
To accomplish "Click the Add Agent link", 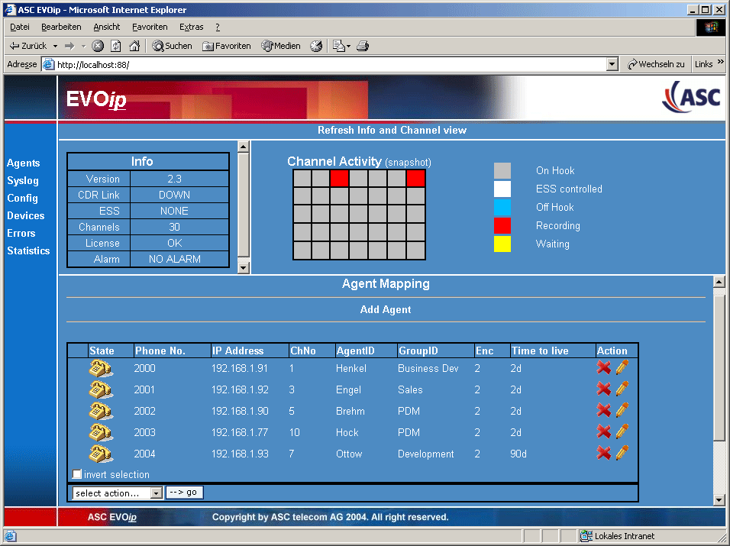I will tap(386, 310).
